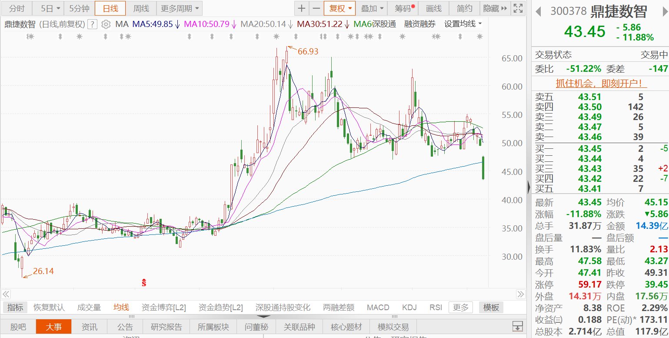Toggle MACD indicator on chart
The width and height of the screenshot is (669, 338).
tap(378, 308)
